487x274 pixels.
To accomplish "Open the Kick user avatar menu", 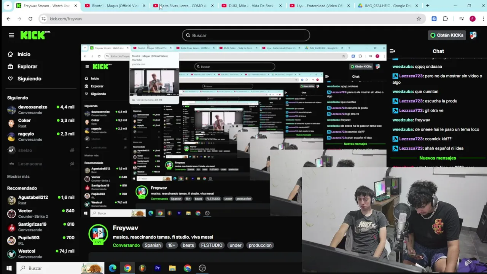I will click(x=473, y=35).
